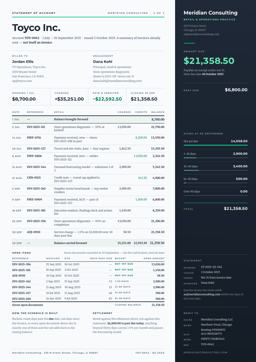This screenshot has height=362, width=256.
Task: Select ledger reference ADJ-0930
Action: 34,232
